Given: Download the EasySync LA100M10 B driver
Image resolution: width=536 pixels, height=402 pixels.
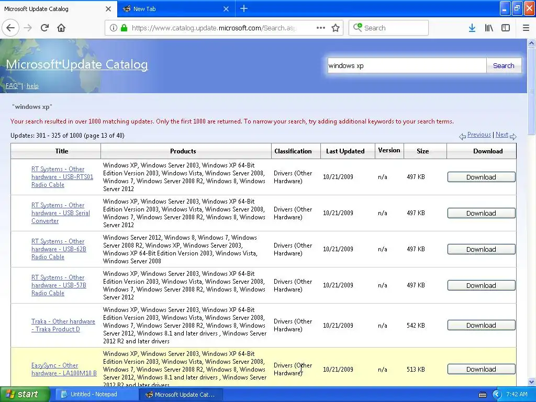Looking at the screenshot, I should (482, 370).
